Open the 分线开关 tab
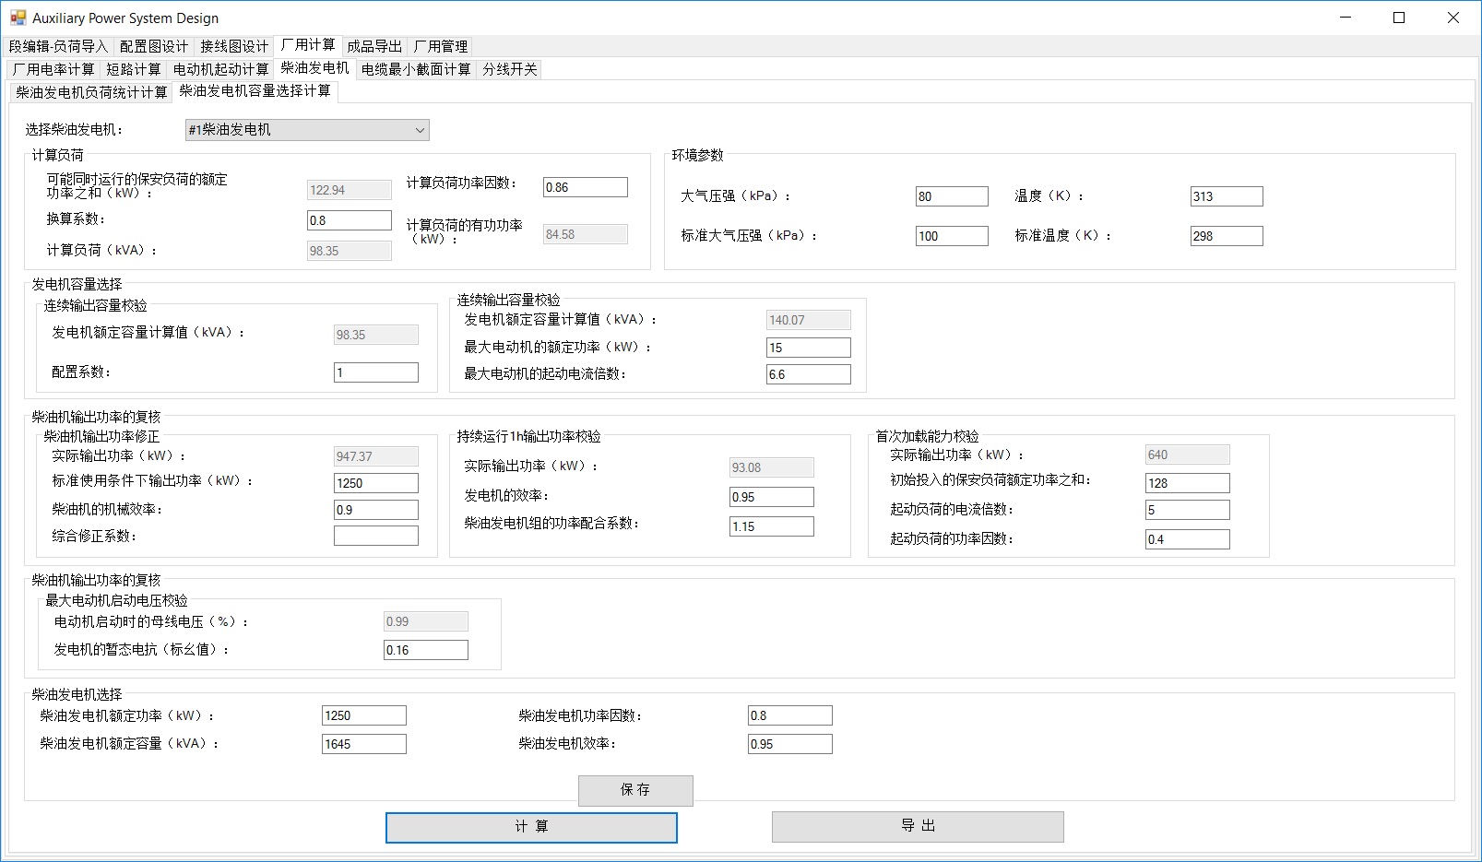 [x=509, y=69]
